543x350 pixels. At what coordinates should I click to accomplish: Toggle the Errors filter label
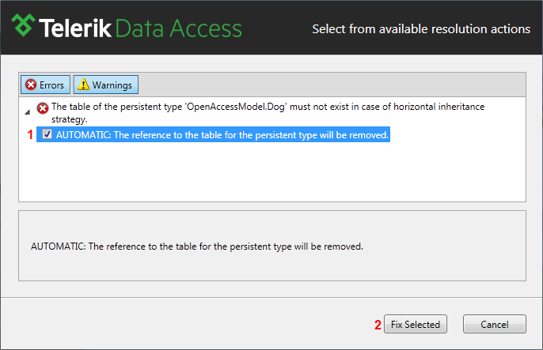pyautogui.click(x=51, y=85)
